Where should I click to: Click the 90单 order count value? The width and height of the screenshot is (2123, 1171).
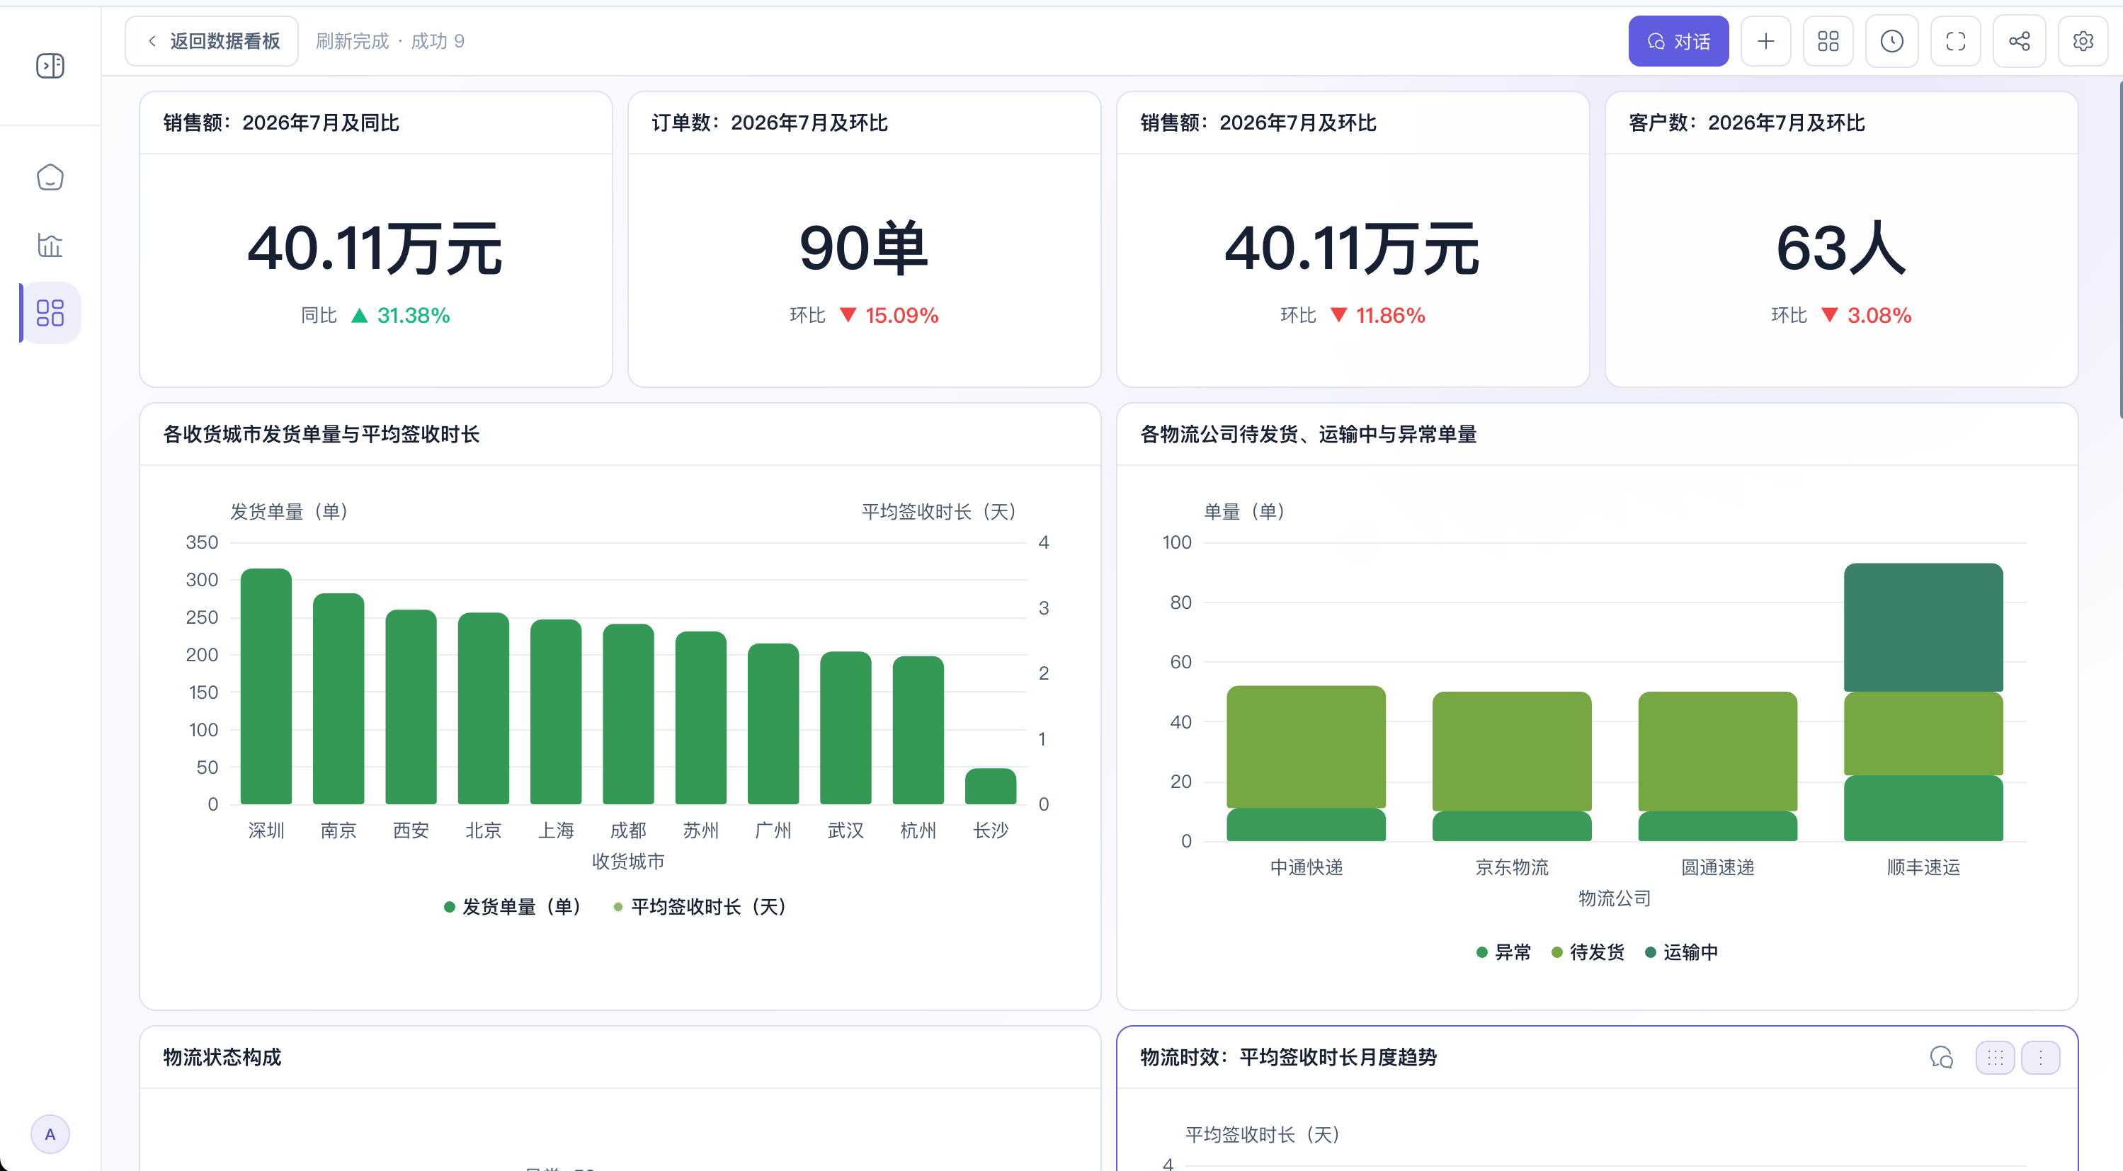(864, 248)
